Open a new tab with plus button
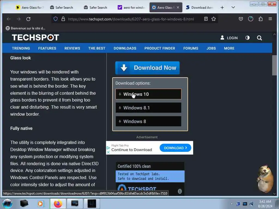279x209 pixels. 222,7
